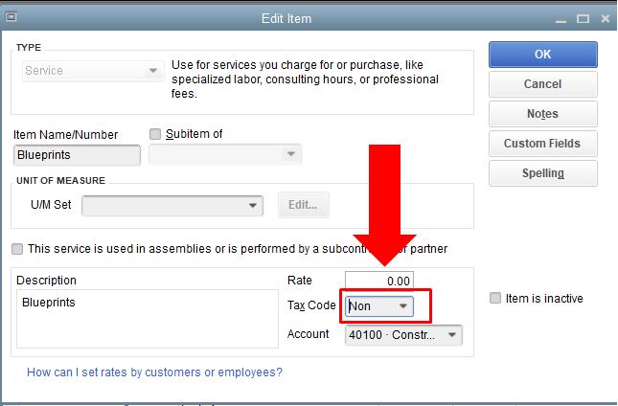Open the window system menu icon
618x406 pixels.
click(x=11, y=17)
